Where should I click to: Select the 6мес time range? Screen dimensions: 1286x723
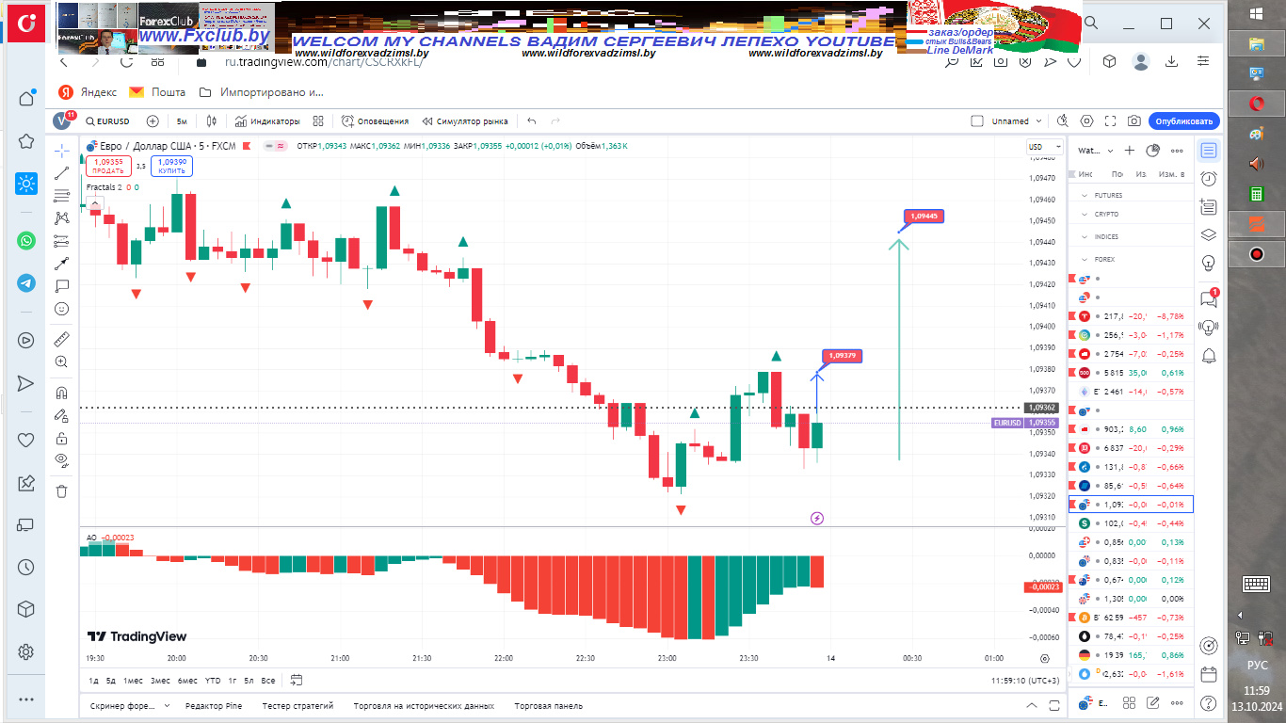[x=186, y=680]
